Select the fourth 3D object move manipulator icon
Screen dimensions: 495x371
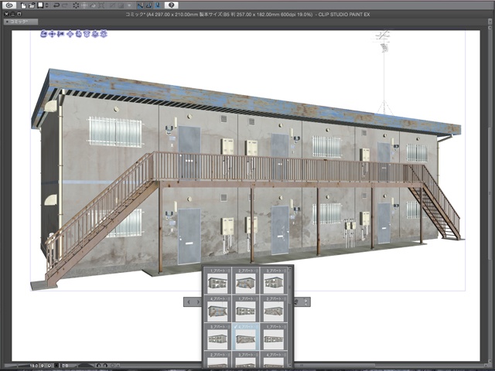70,34
